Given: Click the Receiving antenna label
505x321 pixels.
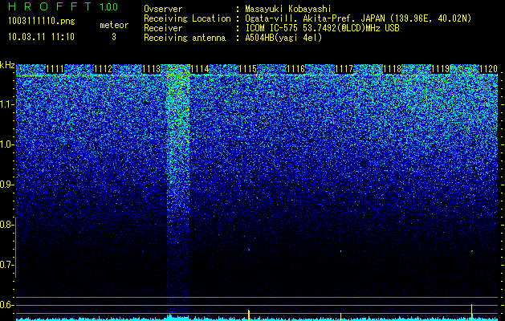Looking at the screenshot, I should click(185, 38).
